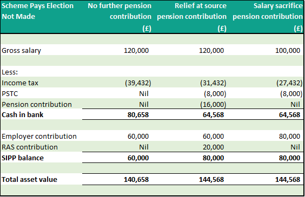Click the 20,000 RAS contribution cell

point(214,147)
